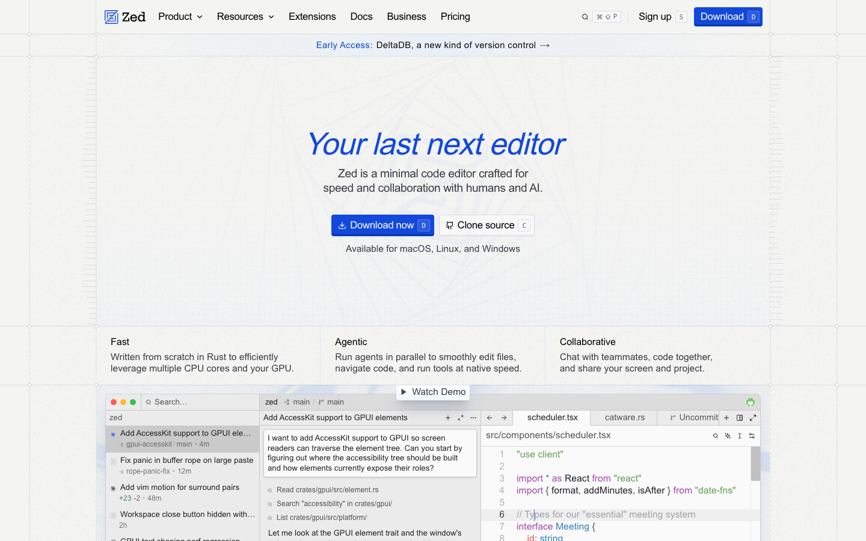Click the Search… field in demo sidebar
The width and height of the screenshot is (866, 541).
[x=201, y=402]
